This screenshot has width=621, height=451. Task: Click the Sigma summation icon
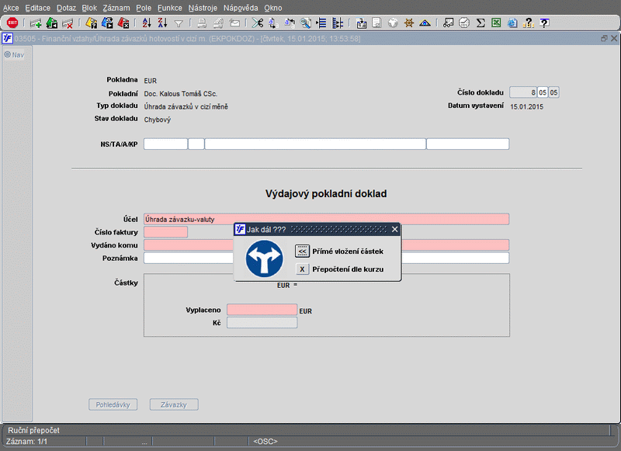coord(480,23)
